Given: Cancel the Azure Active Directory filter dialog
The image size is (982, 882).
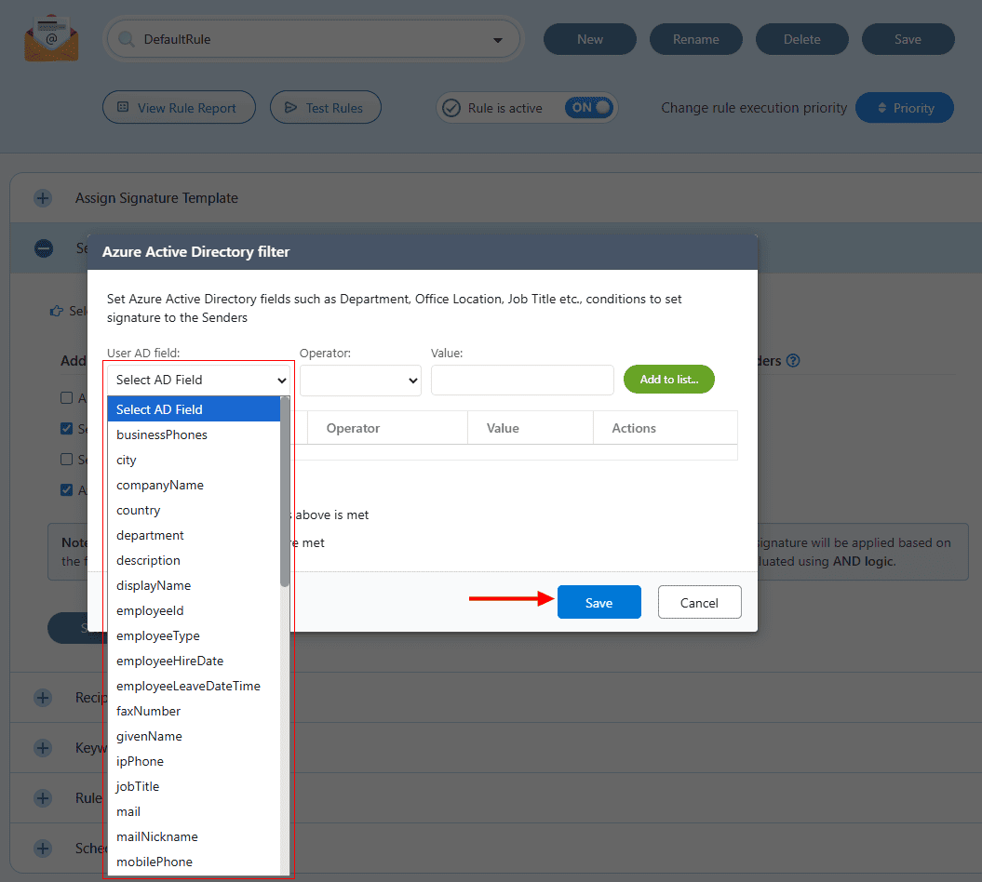Looking at the screenshot, I should coord(699,603).
